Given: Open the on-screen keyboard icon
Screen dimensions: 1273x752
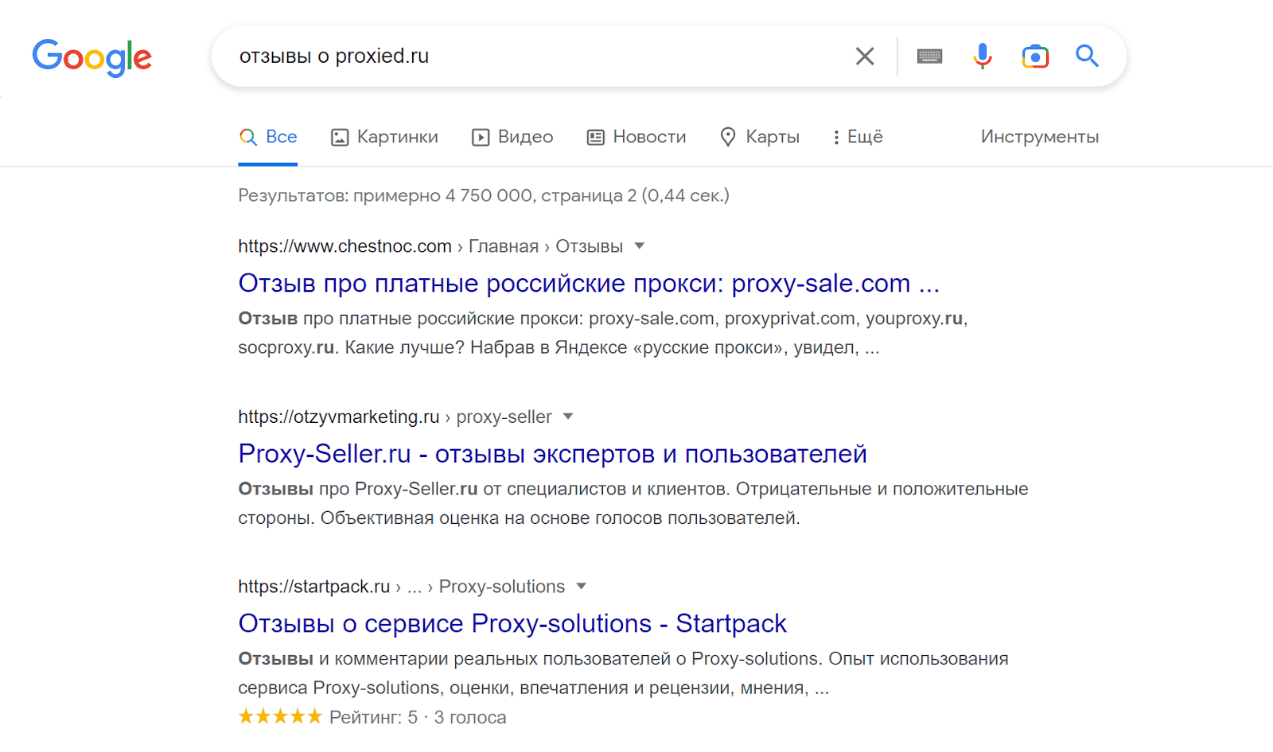Looking at the screenshot, I should point(929,56).
